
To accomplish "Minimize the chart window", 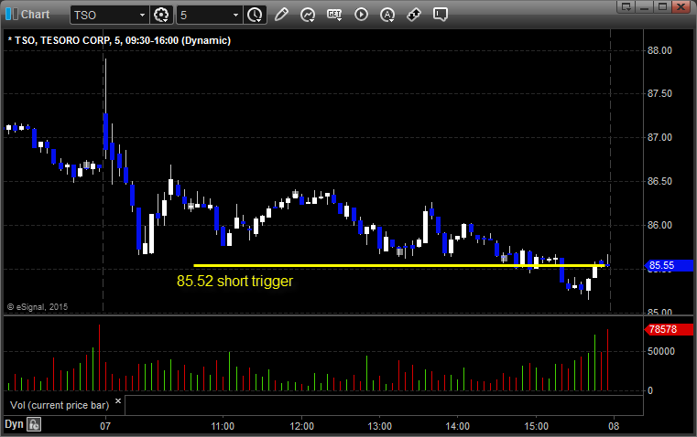I will 645,6.
